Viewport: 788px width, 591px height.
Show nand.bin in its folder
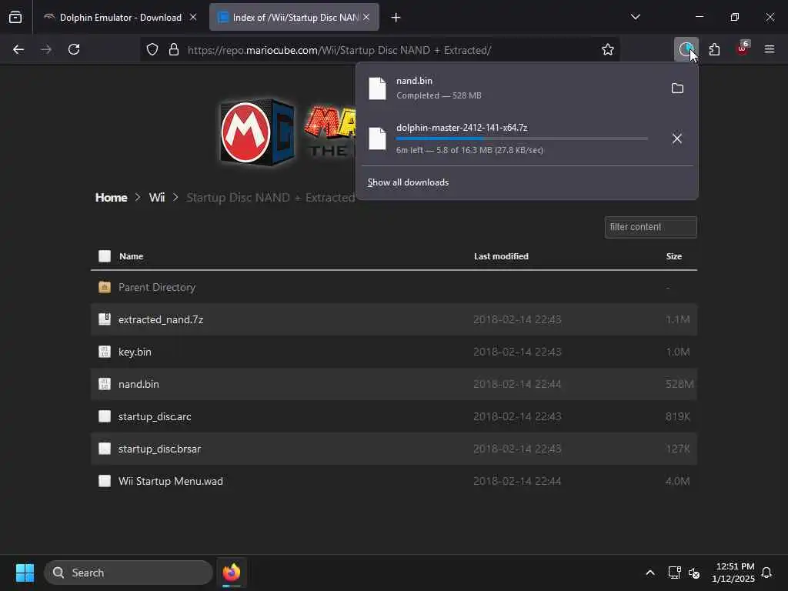[677, 88]
